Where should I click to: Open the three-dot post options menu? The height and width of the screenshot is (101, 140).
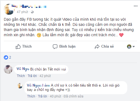136,6
